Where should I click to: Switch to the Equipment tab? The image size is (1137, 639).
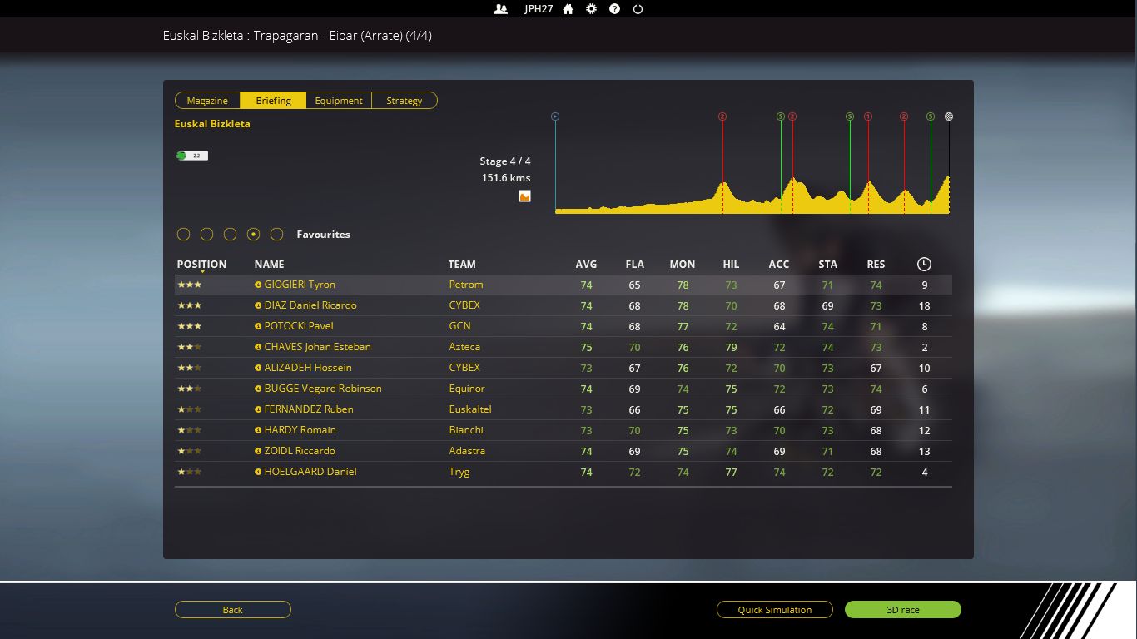[x=339, y=101]
